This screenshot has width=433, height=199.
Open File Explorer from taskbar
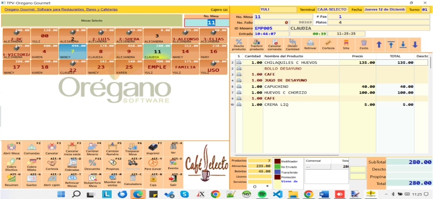point(292,194)
